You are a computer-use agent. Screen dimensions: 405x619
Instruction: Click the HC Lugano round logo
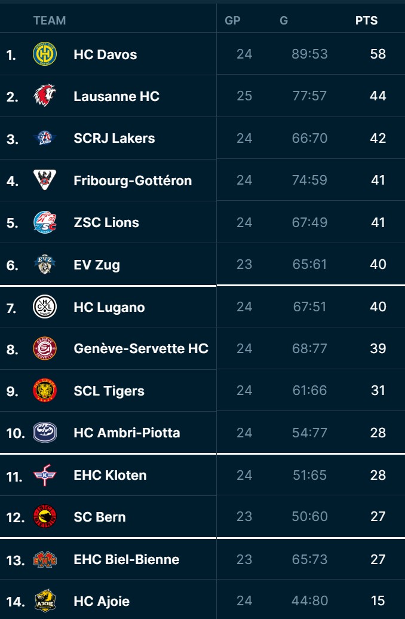pyautogui.click(x=45, y=307)
